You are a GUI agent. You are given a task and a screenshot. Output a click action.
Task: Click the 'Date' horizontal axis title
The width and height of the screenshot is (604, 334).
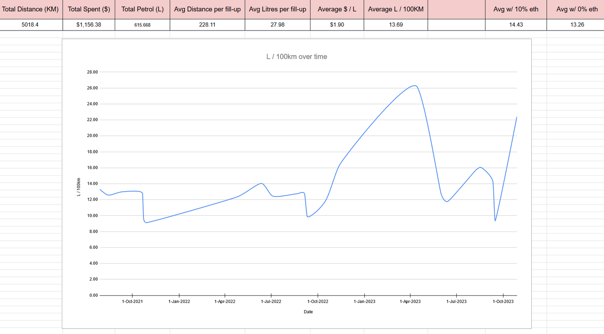pos(308,312)
